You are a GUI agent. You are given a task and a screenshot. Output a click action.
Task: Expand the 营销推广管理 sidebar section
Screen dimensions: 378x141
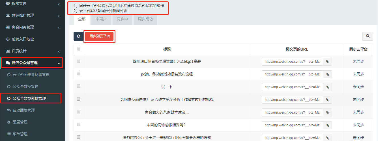coord(59,16)
